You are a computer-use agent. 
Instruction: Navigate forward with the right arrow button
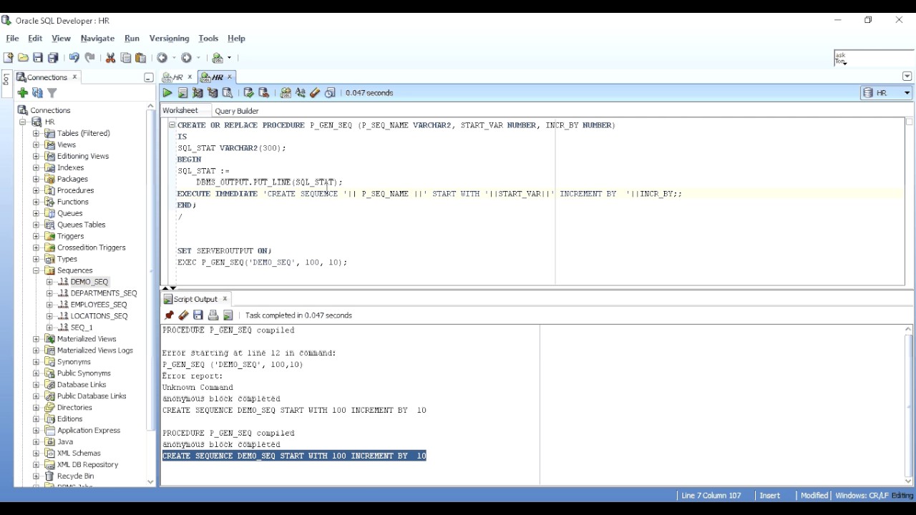187,58
